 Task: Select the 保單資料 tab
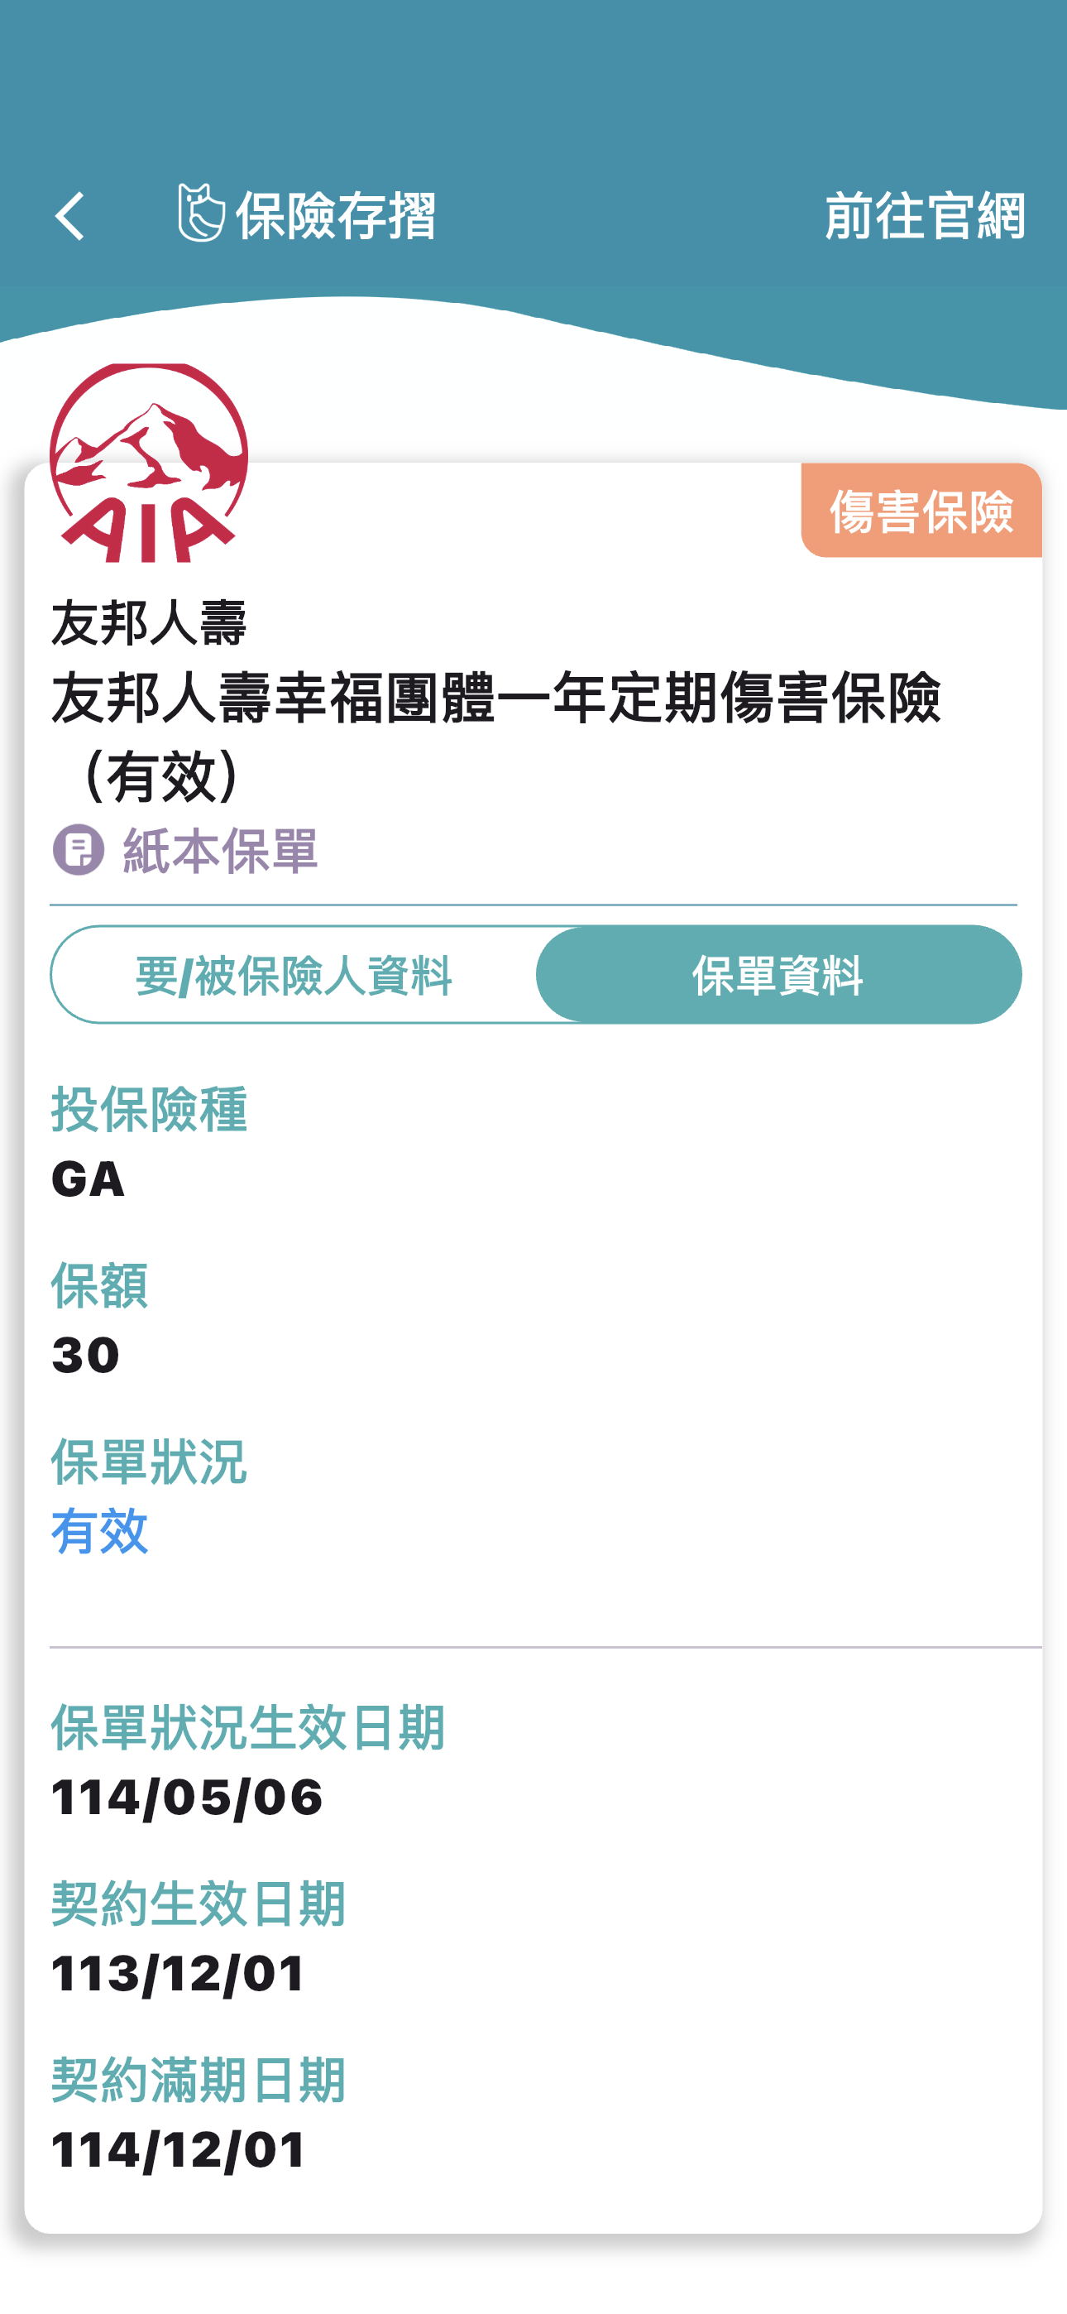[778, 976]
